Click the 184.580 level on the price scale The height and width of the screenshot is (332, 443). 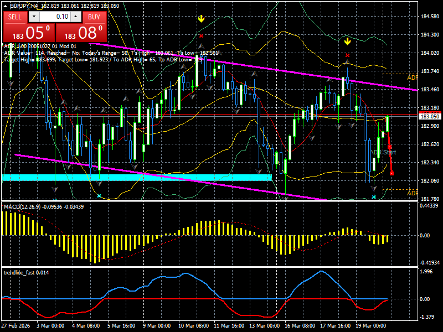tap(430, 17)
